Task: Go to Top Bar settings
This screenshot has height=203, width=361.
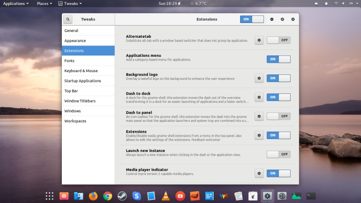Action: pyautogui.click(x=88, y=91)
